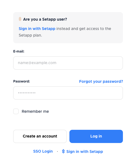Click the Create an account button
Screen dimensions: 138x165
40,136
